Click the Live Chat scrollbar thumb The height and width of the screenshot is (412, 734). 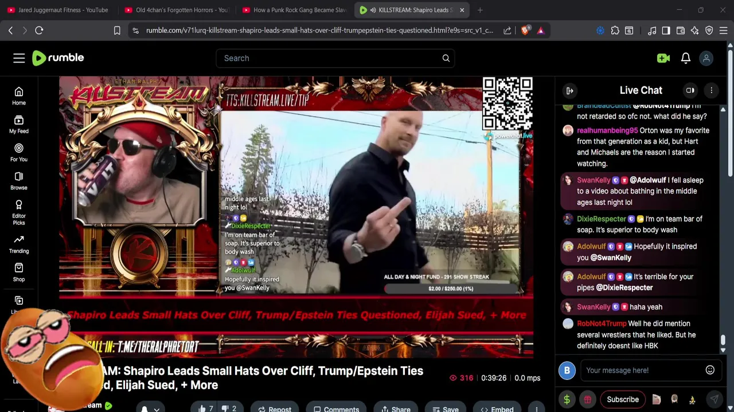(x=723, y=341)
